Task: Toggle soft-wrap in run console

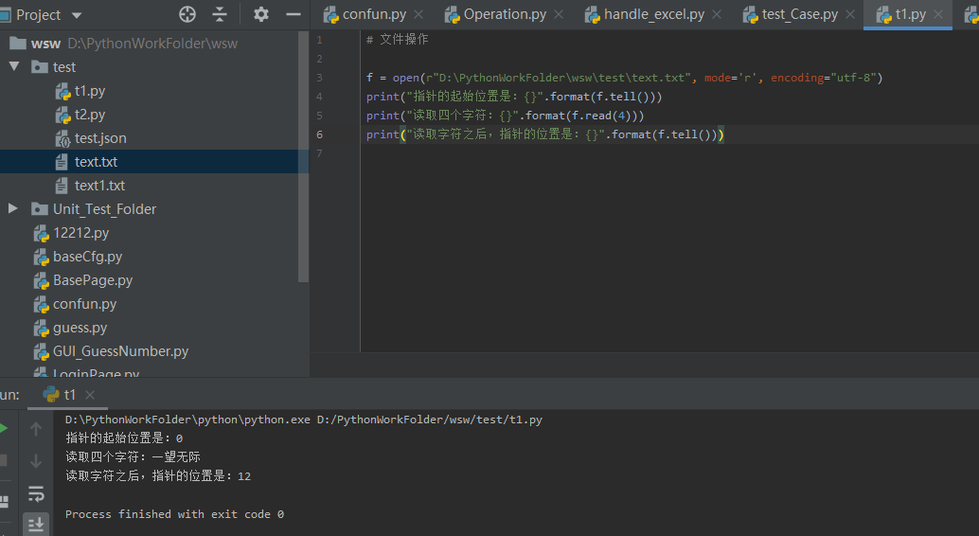Action: point(36,493)
